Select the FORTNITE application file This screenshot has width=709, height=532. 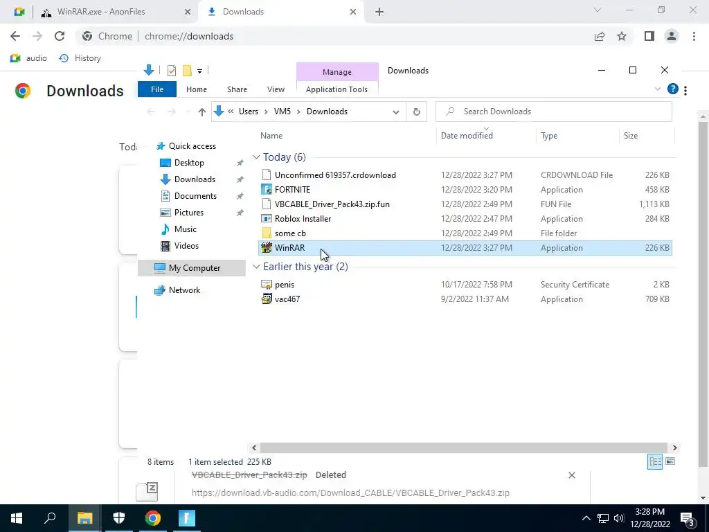tap(465, 190)
